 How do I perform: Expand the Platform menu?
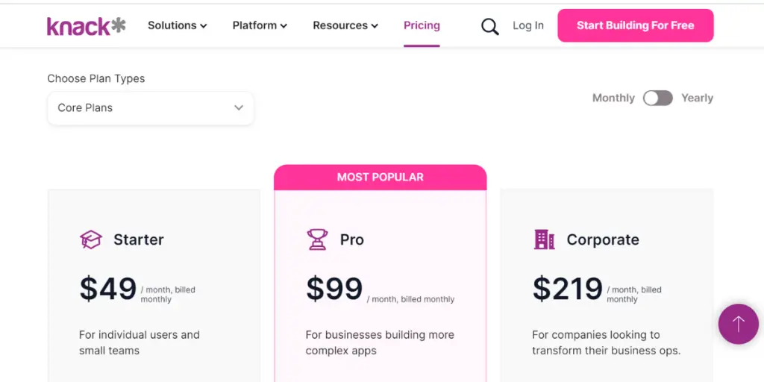[x=260, y=25]
